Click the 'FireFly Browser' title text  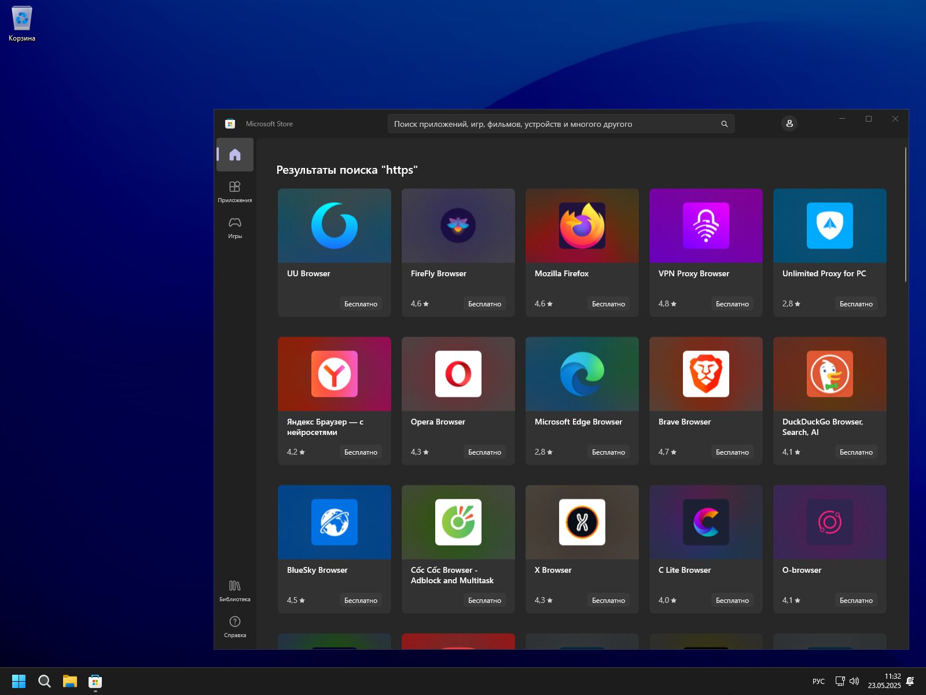pyautogui.click(x=439, y=273)
